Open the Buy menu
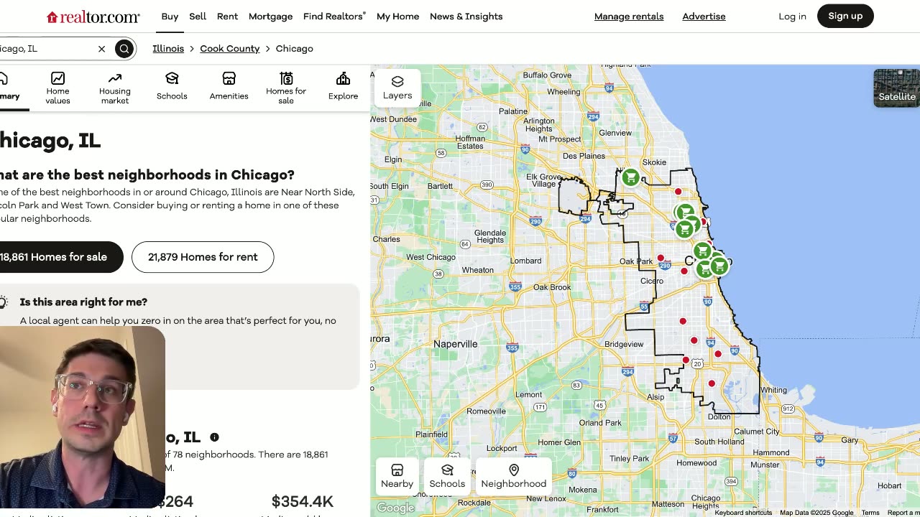Viewport: 920px width, 517px height. [x=170, y=17]
